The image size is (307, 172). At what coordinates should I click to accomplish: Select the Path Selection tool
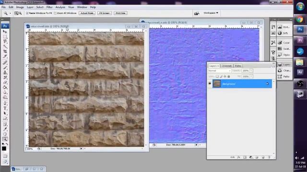pyautogui.click(x=5, y=114)
